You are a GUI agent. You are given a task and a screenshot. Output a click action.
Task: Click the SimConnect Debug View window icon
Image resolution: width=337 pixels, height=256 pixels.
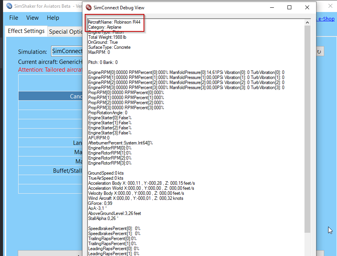point(89,7)
